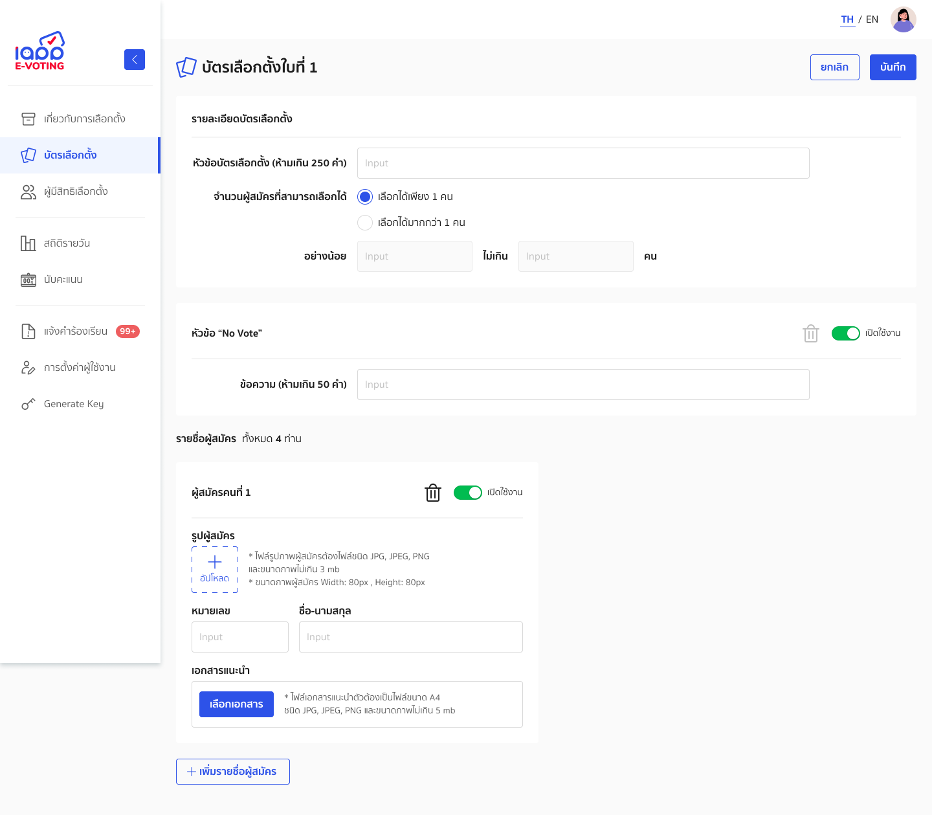Focus the No Vote message input field

click(x=583, y=385)
